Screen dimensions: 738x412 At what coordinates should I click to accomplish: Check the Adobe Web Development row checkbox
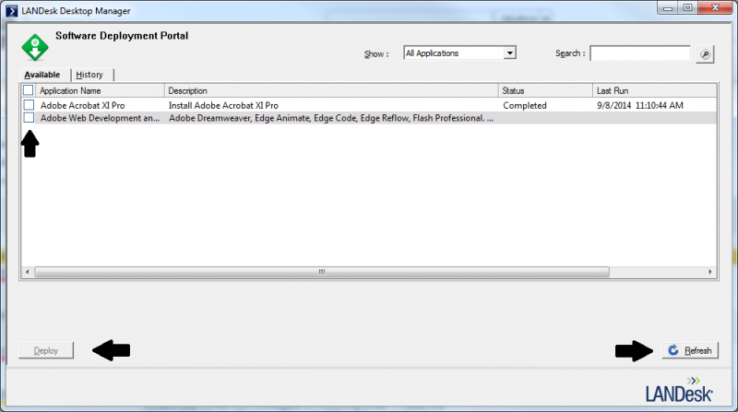(29, 118)
